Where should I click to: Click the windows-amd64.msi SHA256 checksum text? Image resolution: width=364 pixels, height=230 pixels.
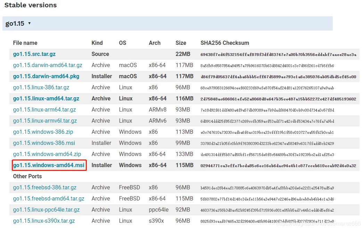point(278,166)
